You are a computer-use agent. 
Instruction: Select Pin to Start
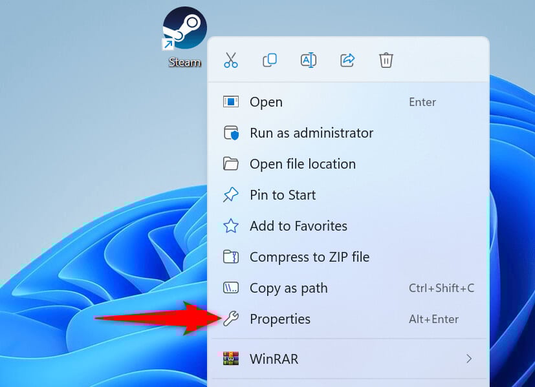coord(348,195)
